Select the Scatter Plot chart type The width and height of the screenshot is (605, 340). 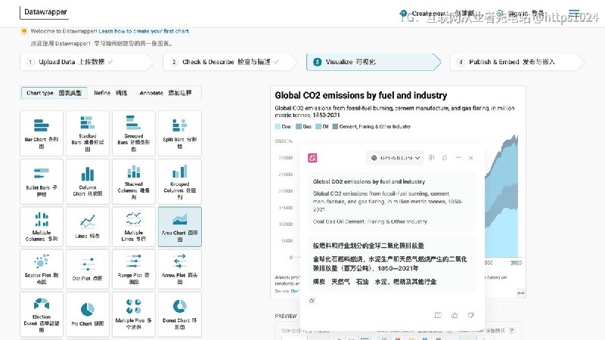point(42,269)
